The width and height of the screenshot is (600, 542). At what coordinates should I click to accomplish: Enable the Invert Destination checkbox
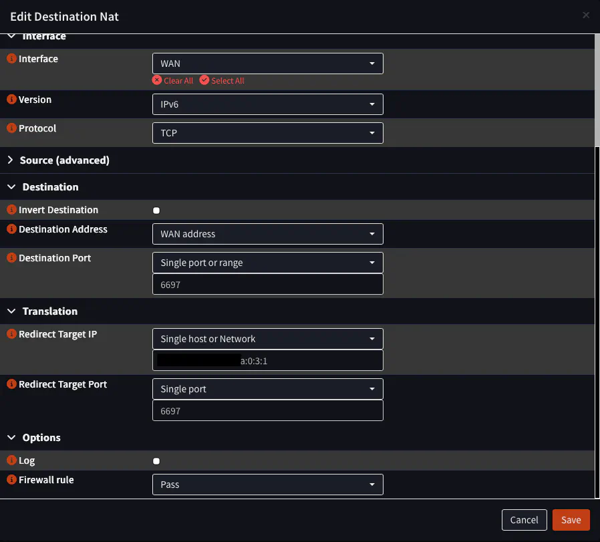[x=156, y=211]
